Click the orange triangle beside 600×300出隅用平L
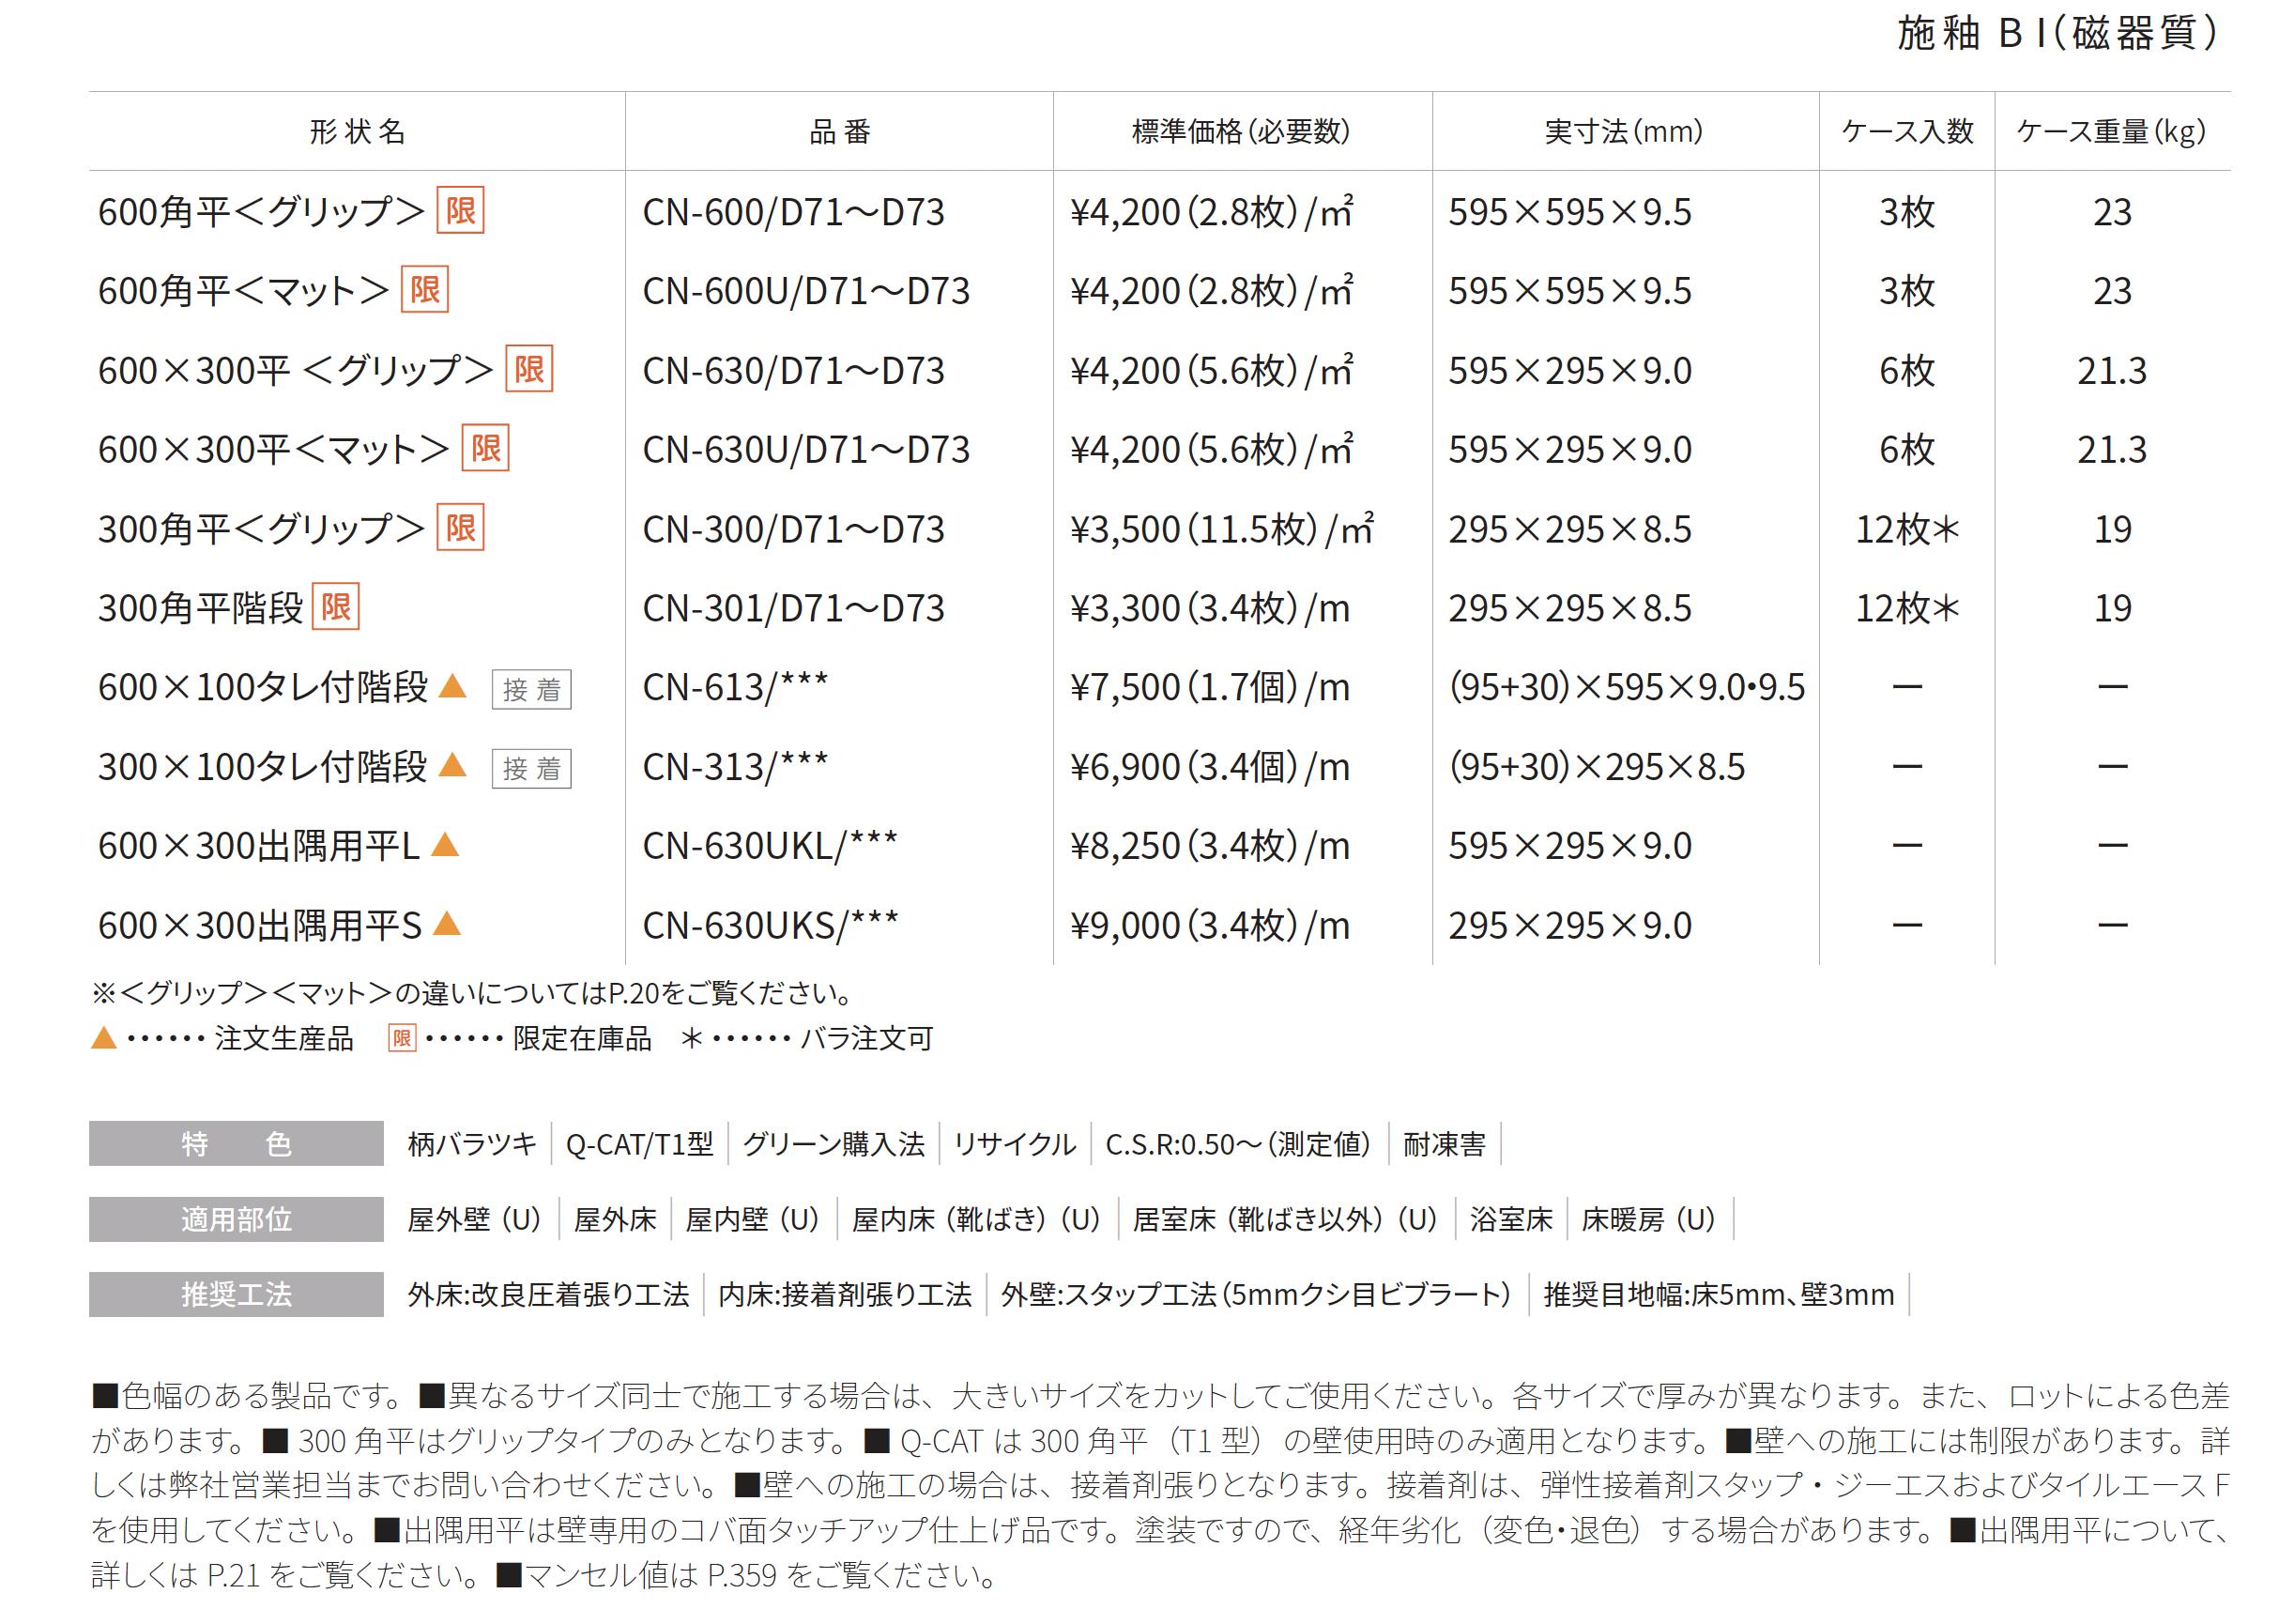Screen dimensions: 2294x1624 (x=445, y=846)
